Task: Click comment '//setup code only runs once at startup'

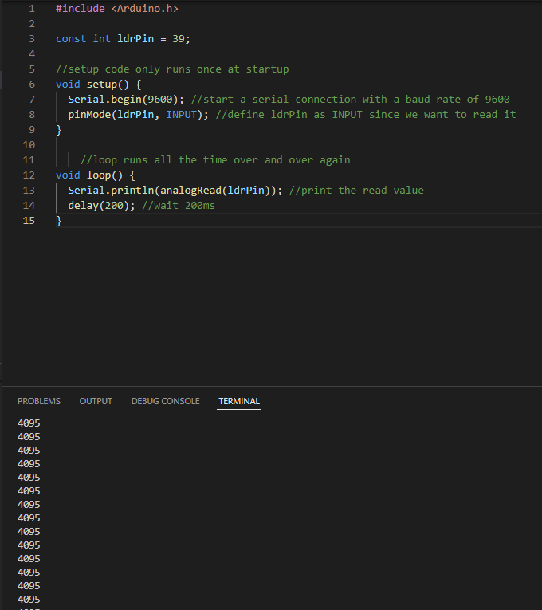Action: click(x=172, y=69)
